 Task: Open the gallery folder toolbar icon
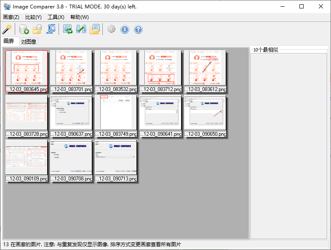(x=37, y=29)
